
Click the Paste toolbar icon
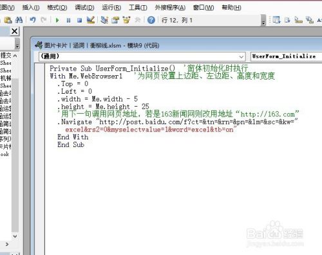pos(8,20)
